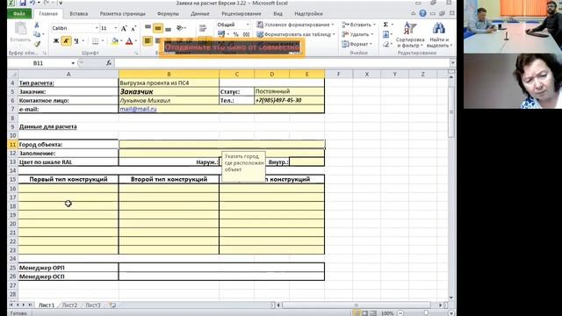Click the wrap text icon

[x=203, y=28]
